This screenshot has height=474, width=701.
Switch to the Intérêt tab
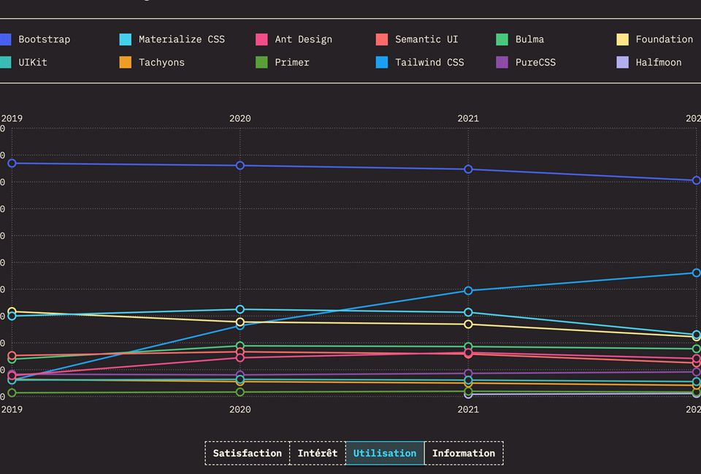tap(318, 453)
